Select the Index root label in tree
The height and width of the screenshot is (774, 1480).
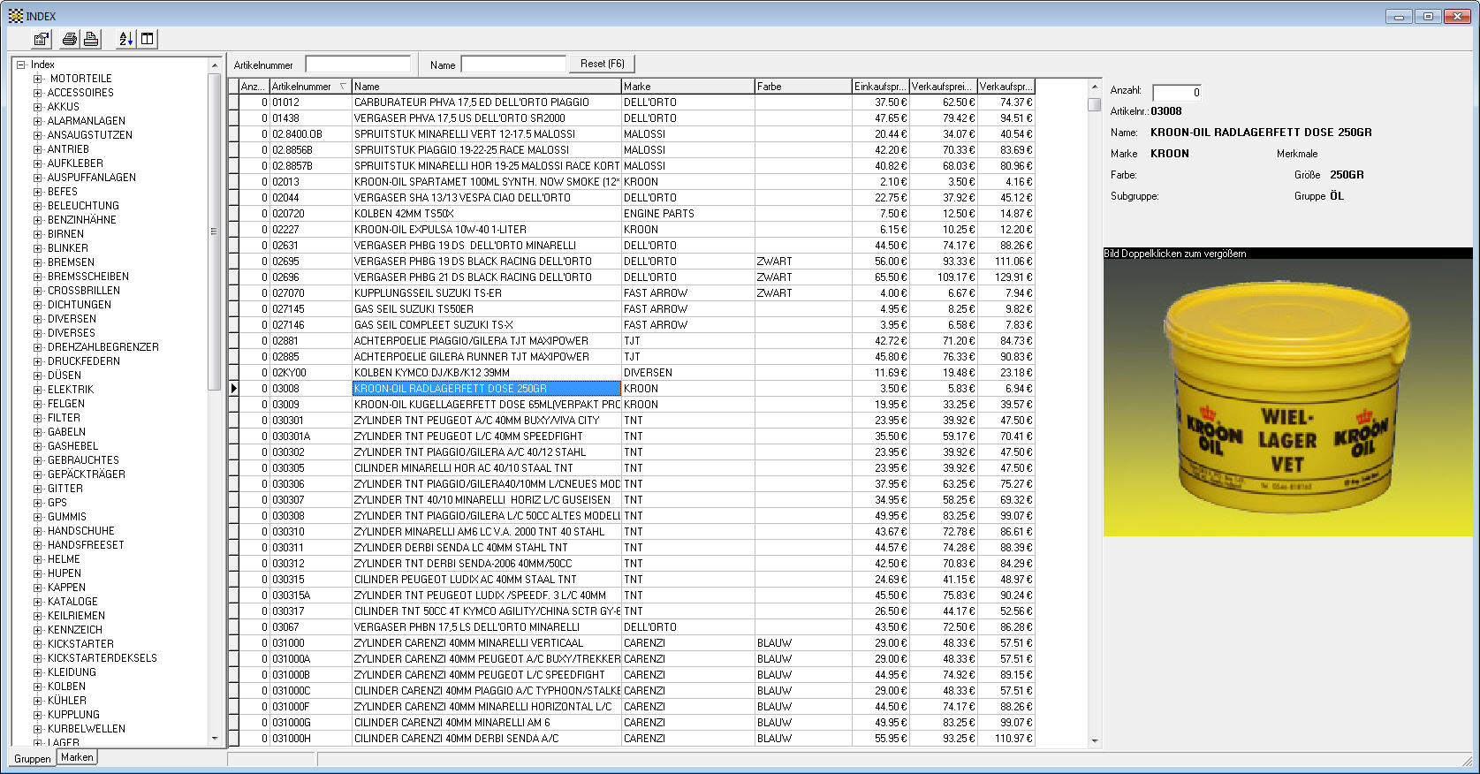coord(42,64)
